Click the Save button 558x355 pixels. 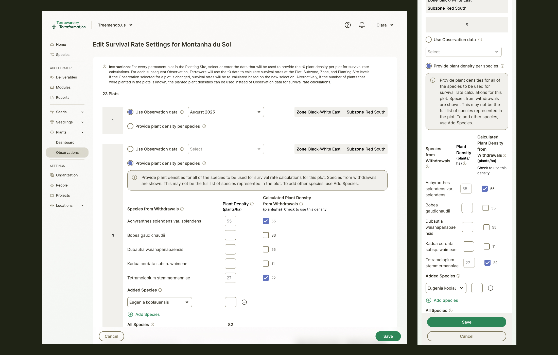pyautogui.click(x=388, y=336)
